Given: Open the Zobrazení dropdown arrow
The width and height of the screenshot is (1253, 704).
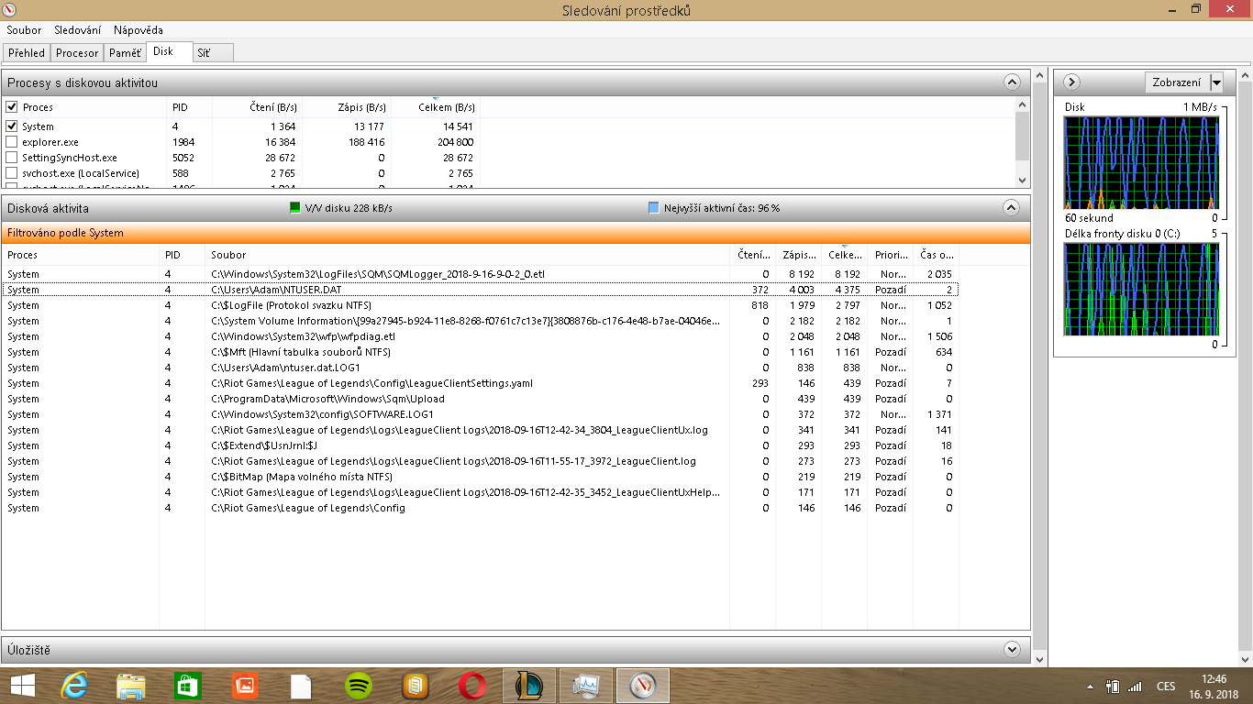Looking at the screenshot, I should 1216,82.
